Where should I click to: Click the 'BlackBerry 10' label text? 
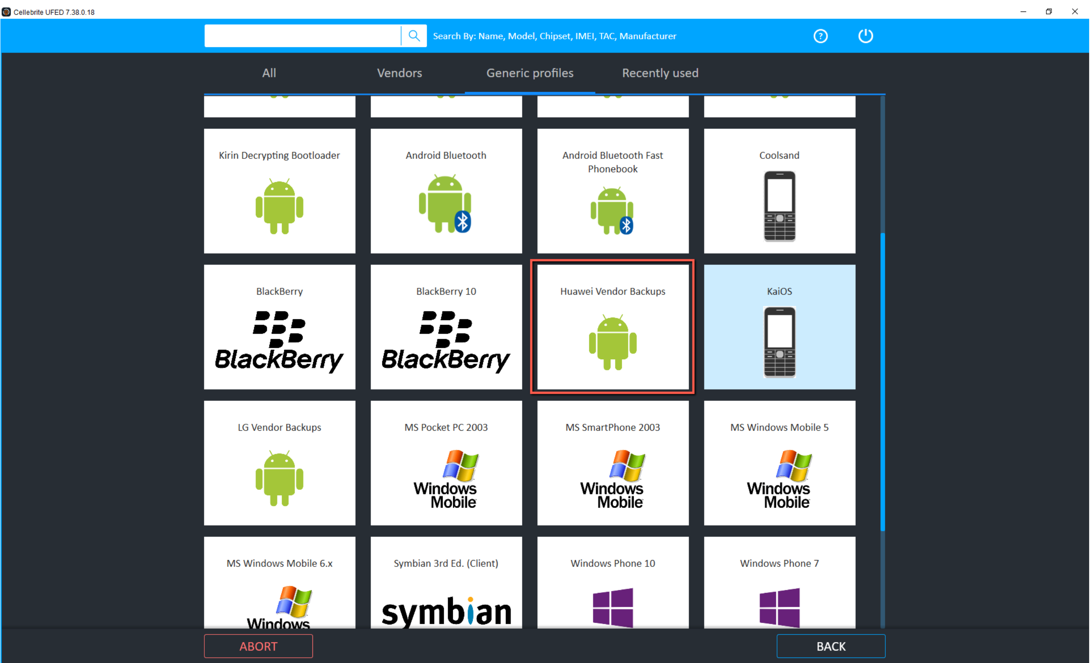pos(446,291)
